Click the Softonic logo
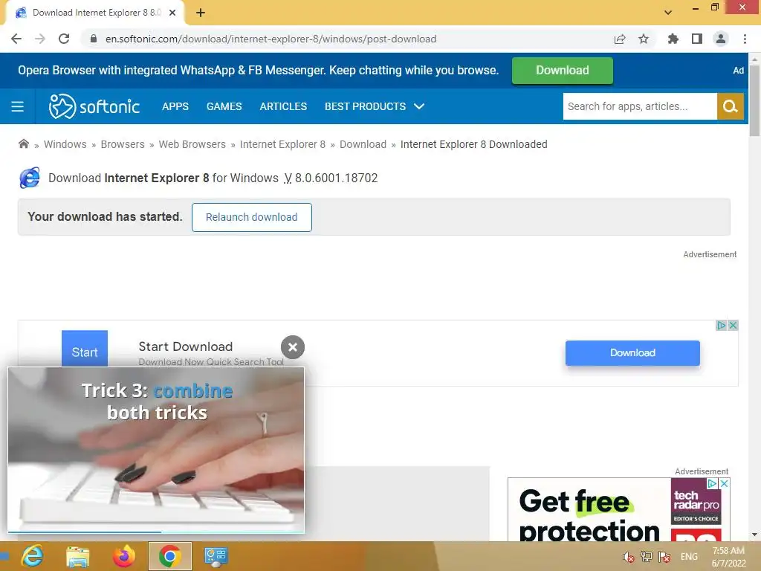The image size is (761, 571). (94, 106)
